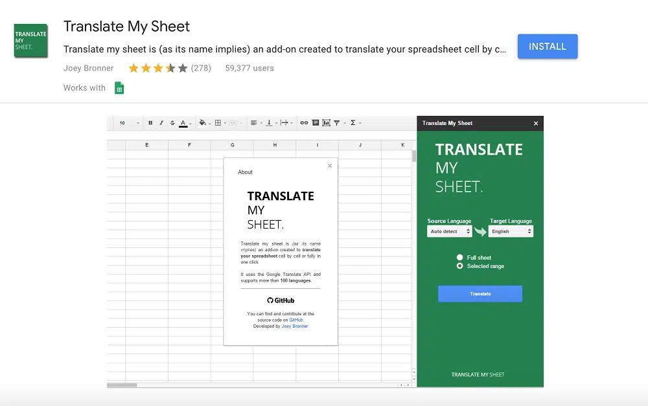Select column I header
The width and height of the screenshot is (648, 406).
coord(318,145)
